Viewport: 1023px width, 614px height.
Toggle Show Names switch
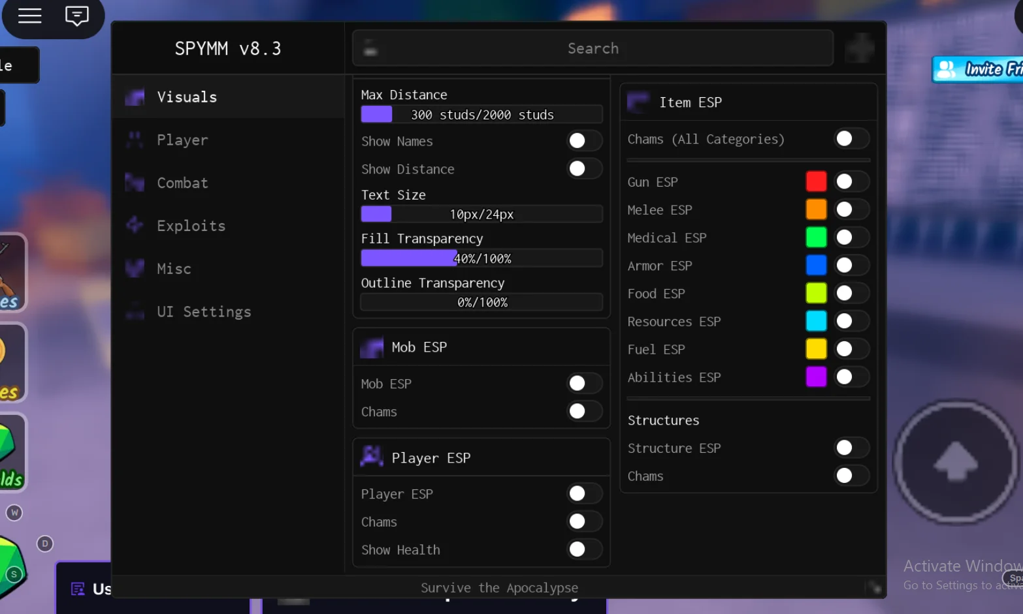pyautogui.click(x=584, y=141)
